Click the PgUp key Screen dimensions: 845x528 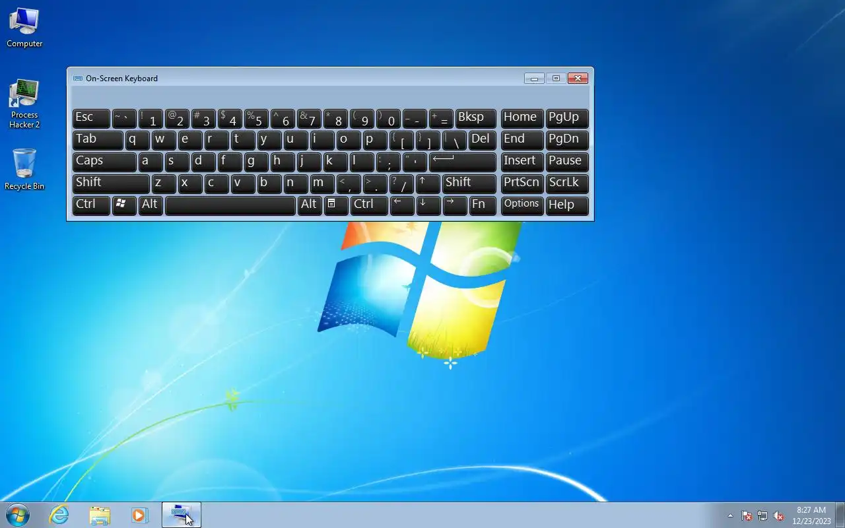coord(567,118)
